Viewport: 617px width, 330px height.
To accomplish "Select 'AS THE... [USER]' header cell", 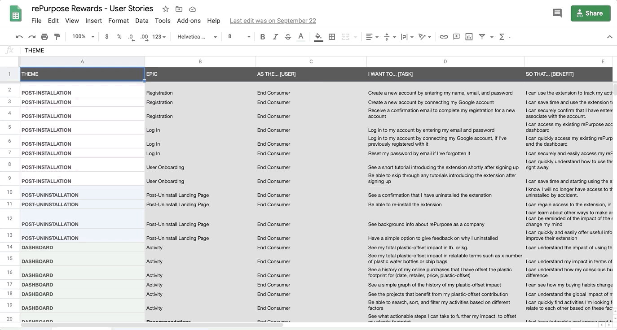I will coord(311,74).
